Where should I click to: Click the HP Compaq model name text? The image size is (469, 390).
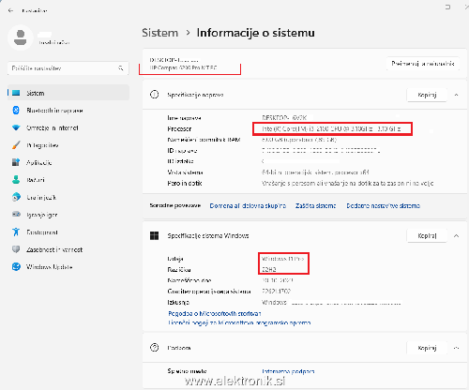(x=184, y=67)
